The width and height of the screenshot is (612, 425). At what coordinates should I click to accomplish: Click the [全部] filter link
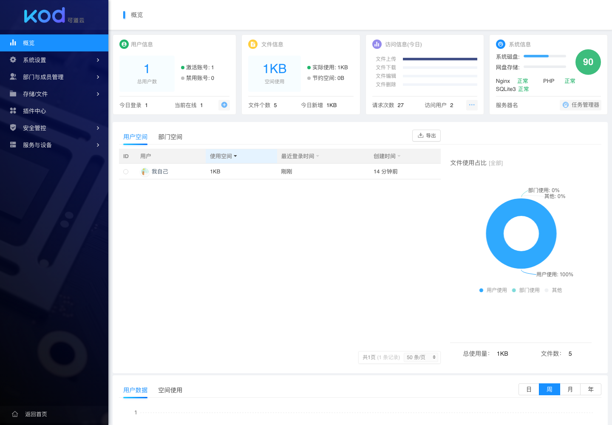click(496, 163)
